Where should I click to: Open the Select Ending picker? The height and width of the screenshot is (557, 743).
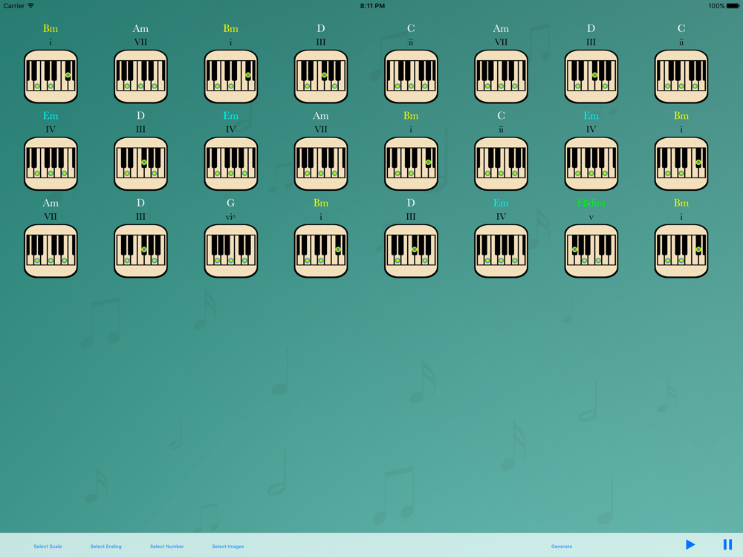point(106,546)
